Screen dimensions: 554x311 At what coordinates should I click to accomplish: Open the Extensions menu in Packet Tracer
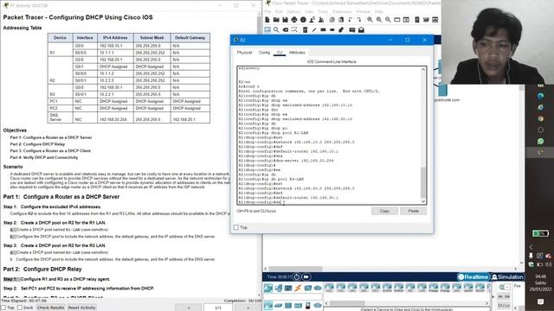click(x=342, y=11)
